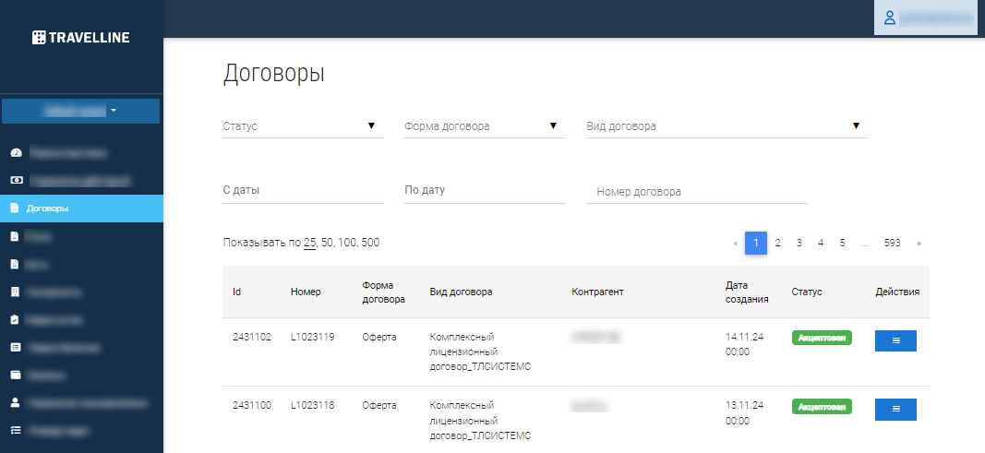The height and width of the screenshot is (453, 985).
Task: Open actions menu for contract L1023119
Action: point(895,340)
